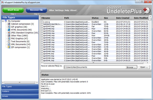Click the GIF graphics file type icon

[9, 27]
